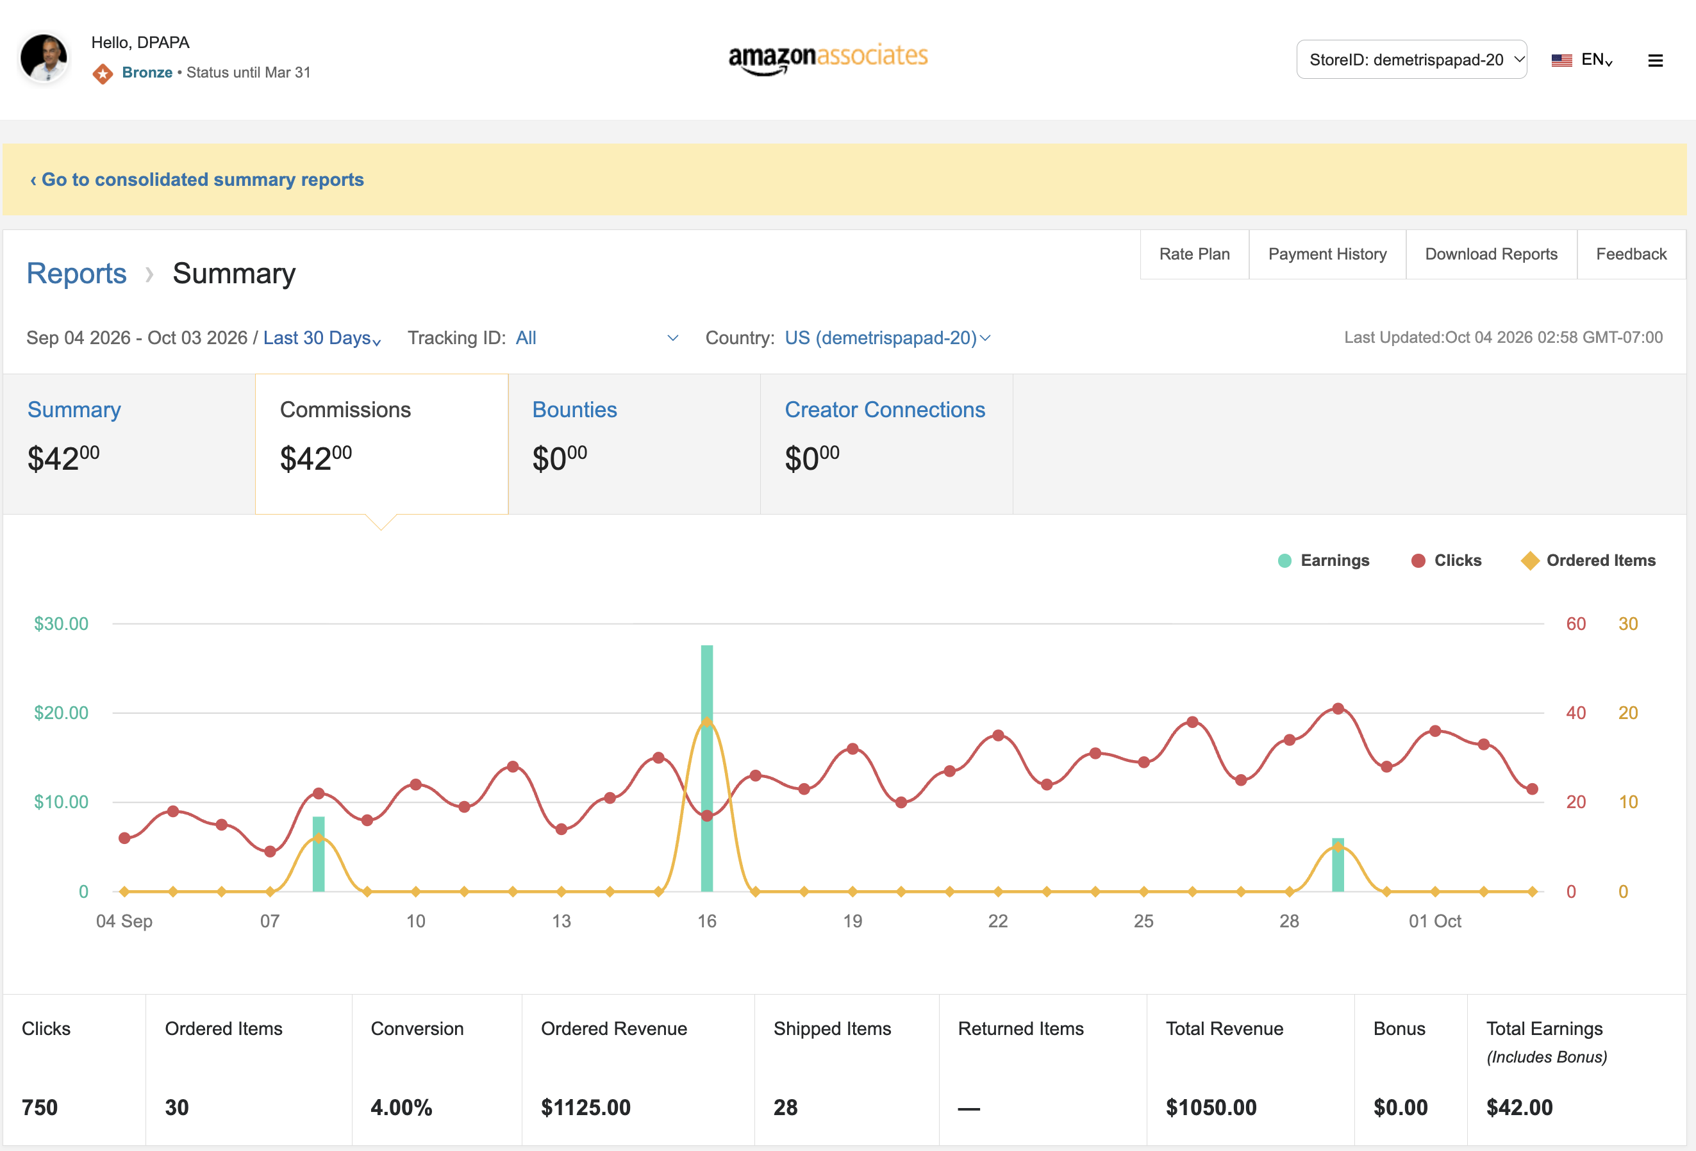Open the Tracking ID All dropdown
The image size is (1696, 1151).
[597, 338]
